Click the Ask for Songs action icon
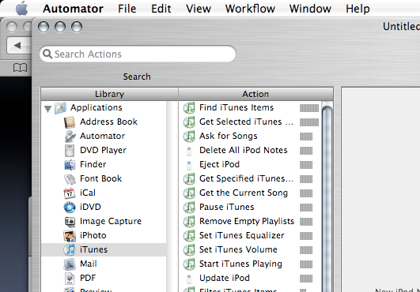Image resolution: width=420 pixels, height=292 pixels. pos(189,137)
